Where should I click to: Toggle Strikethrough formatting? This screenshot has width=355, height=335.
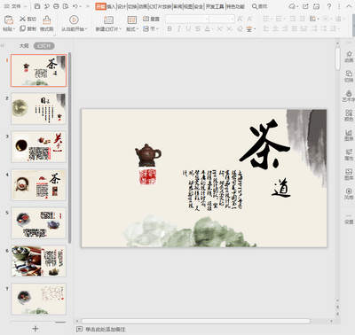click(x=198, y=28)
